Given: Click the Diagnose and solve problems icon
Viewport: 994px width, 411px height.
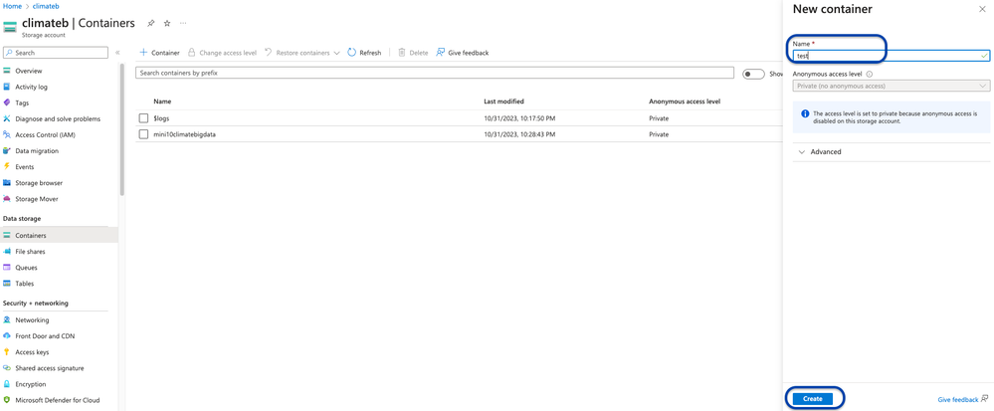Looking at the screenshot, I should pos(7,118).
